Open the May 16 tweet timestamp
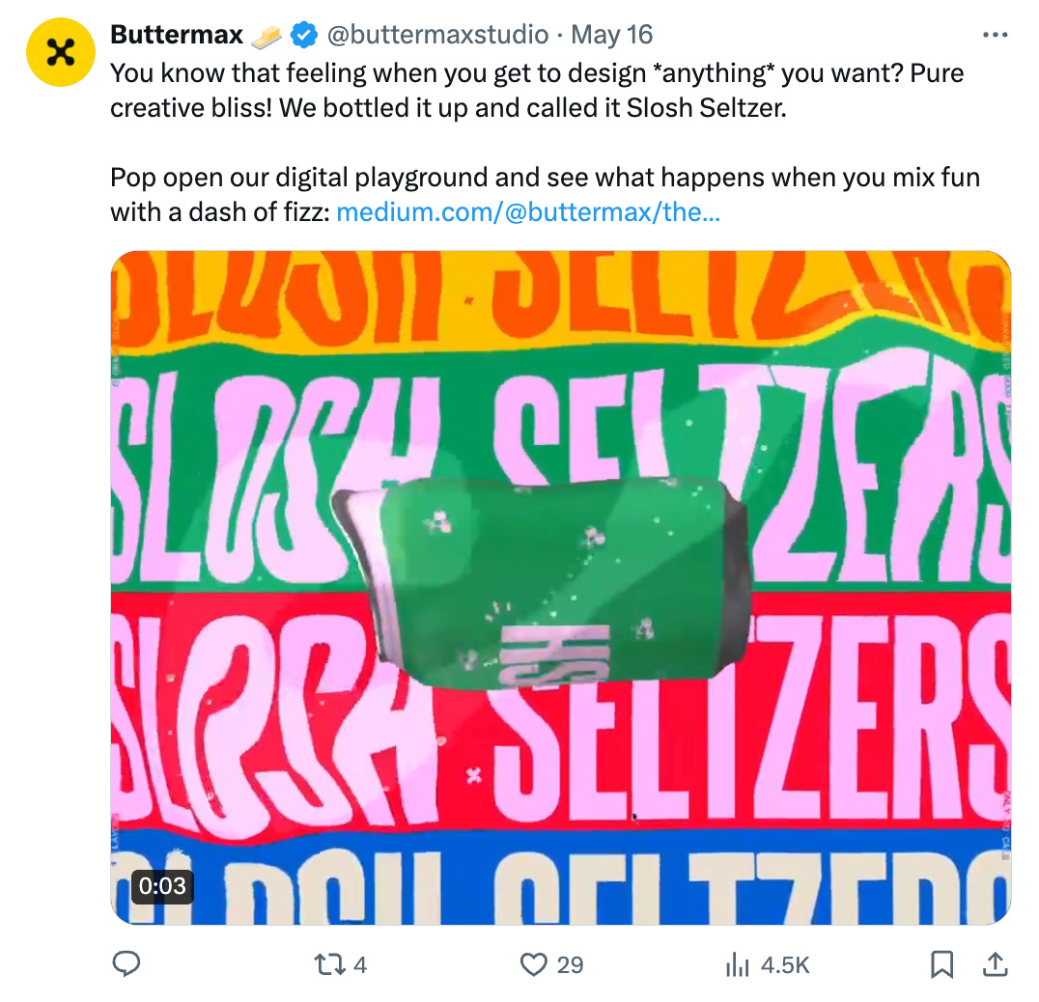The width and height of the screenshot is (1039, 1002). pyautogui.click(x=611, y=35)
